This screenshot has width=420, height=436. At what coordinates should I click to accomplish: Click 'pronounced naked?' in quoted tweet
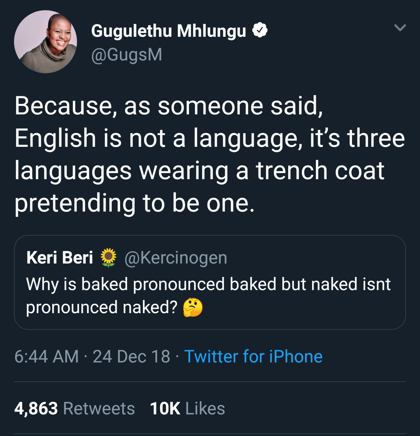coord(102,308)
